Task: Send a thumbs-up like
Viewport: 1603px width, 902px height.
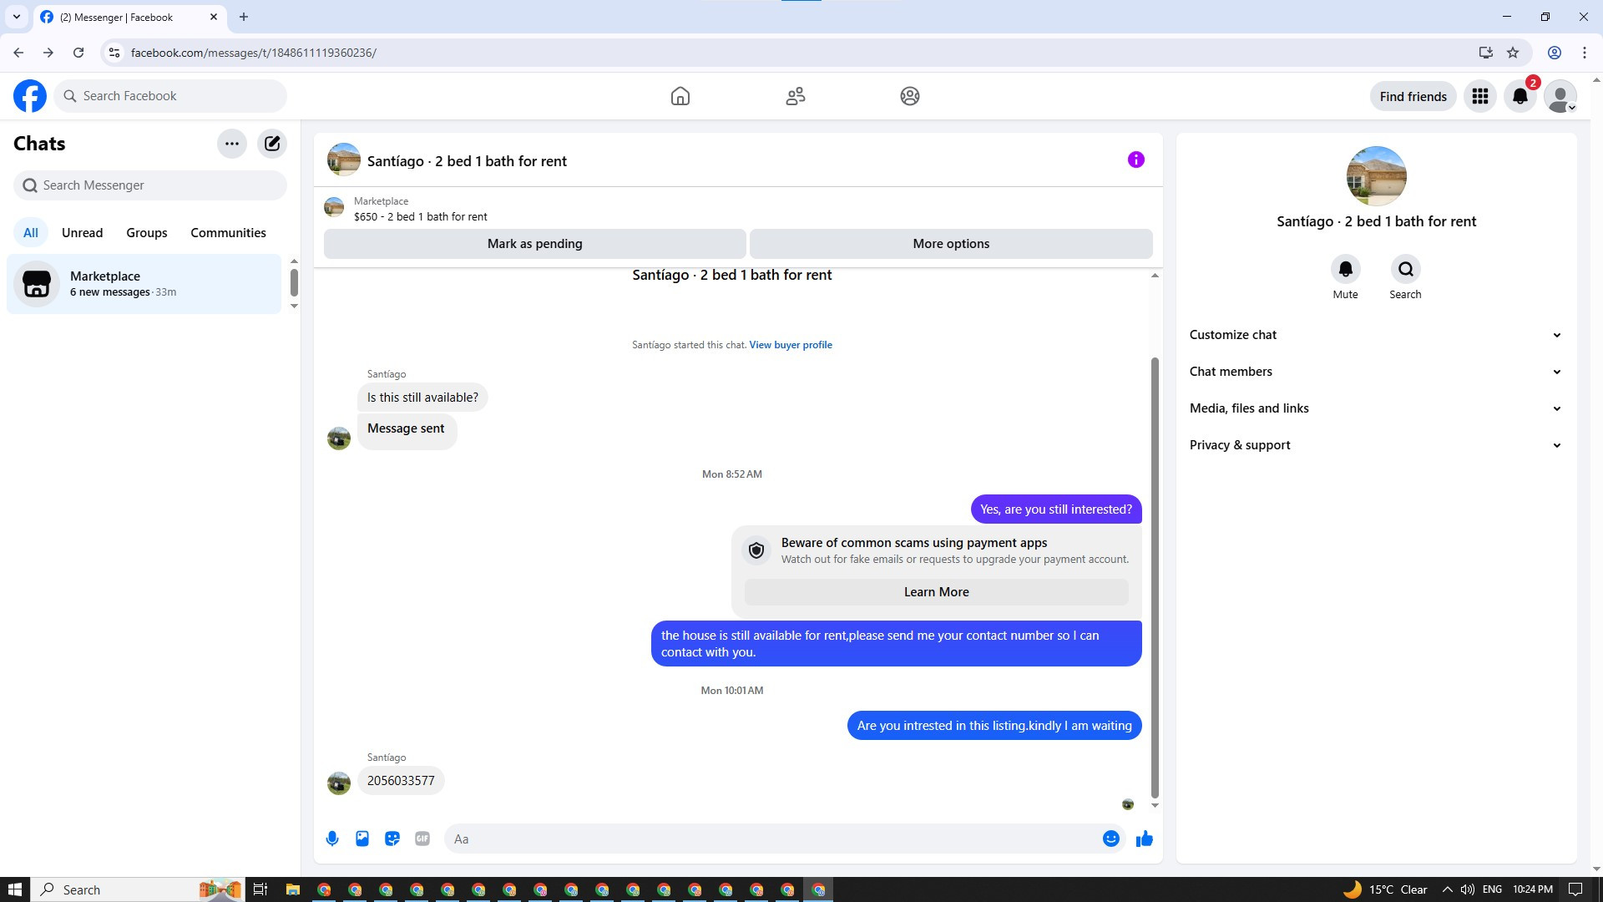Action: [x=1145, y=839]
